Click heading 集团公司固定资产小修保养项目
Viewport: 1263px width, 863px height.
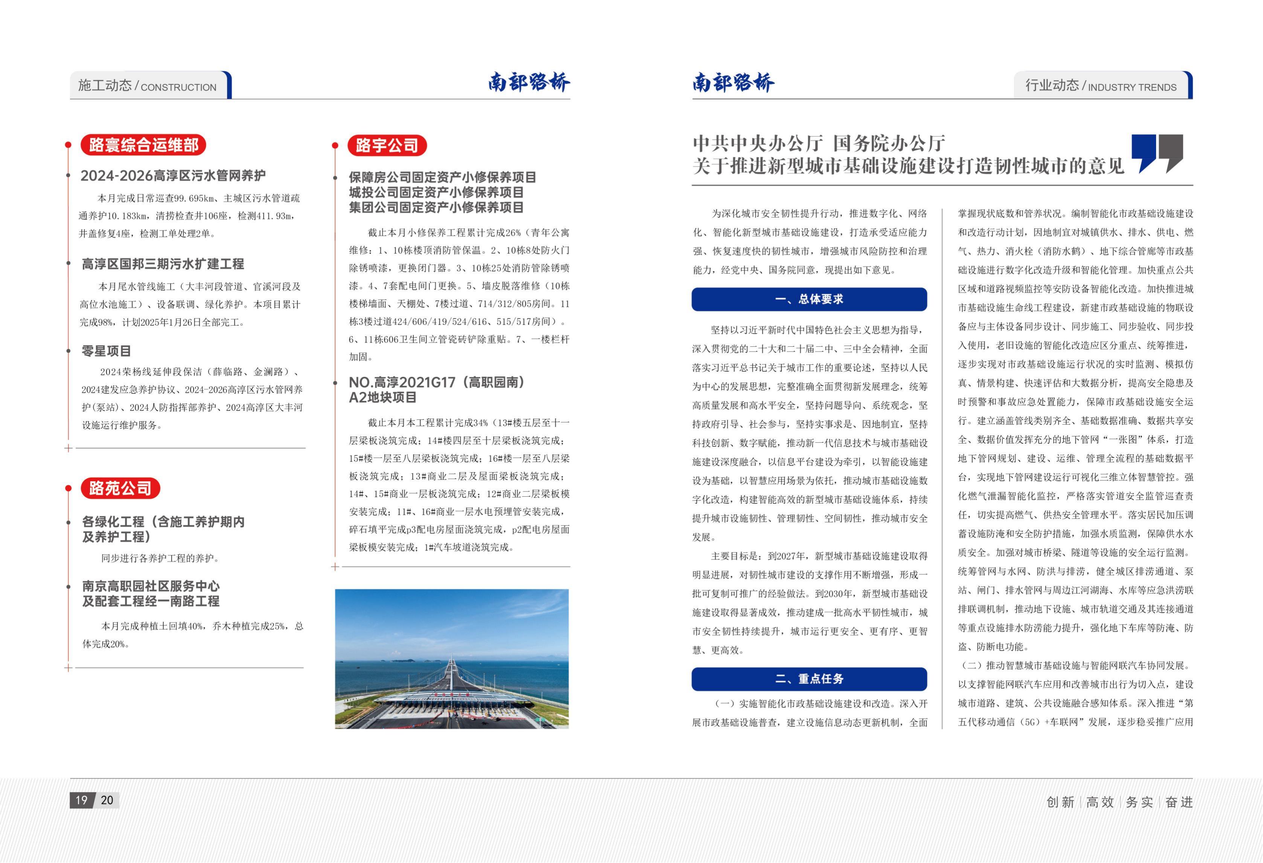[436, 207]
